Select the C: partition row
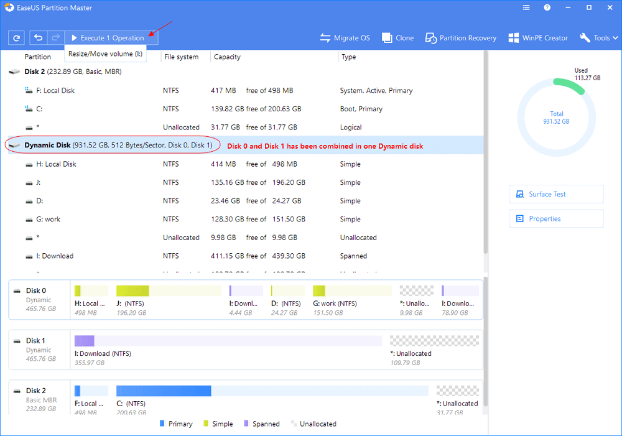 pyautogui.click(x=246, y=109)
